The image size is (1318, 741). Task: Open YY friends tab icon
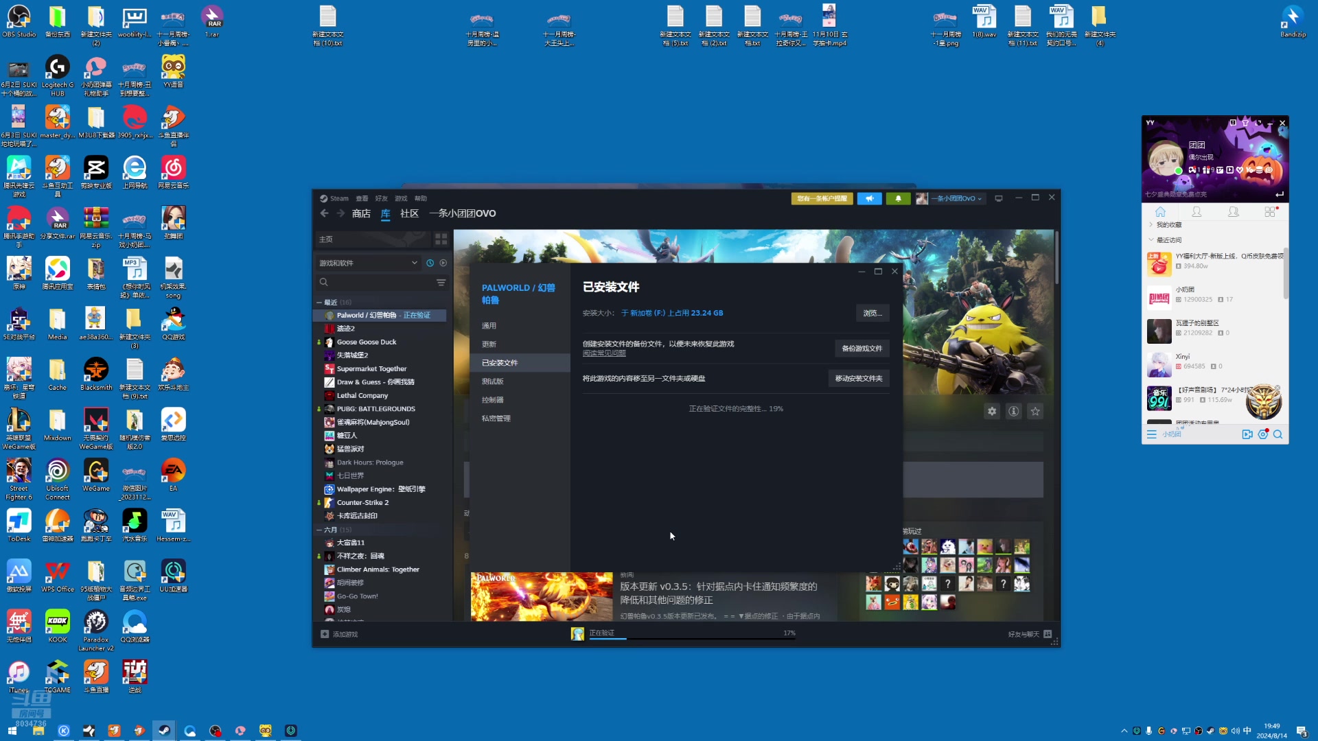point(1196,211)
